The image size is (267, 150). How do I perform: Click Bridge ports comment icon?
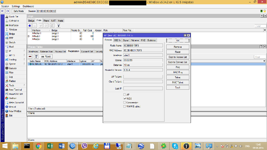[52, 26]
